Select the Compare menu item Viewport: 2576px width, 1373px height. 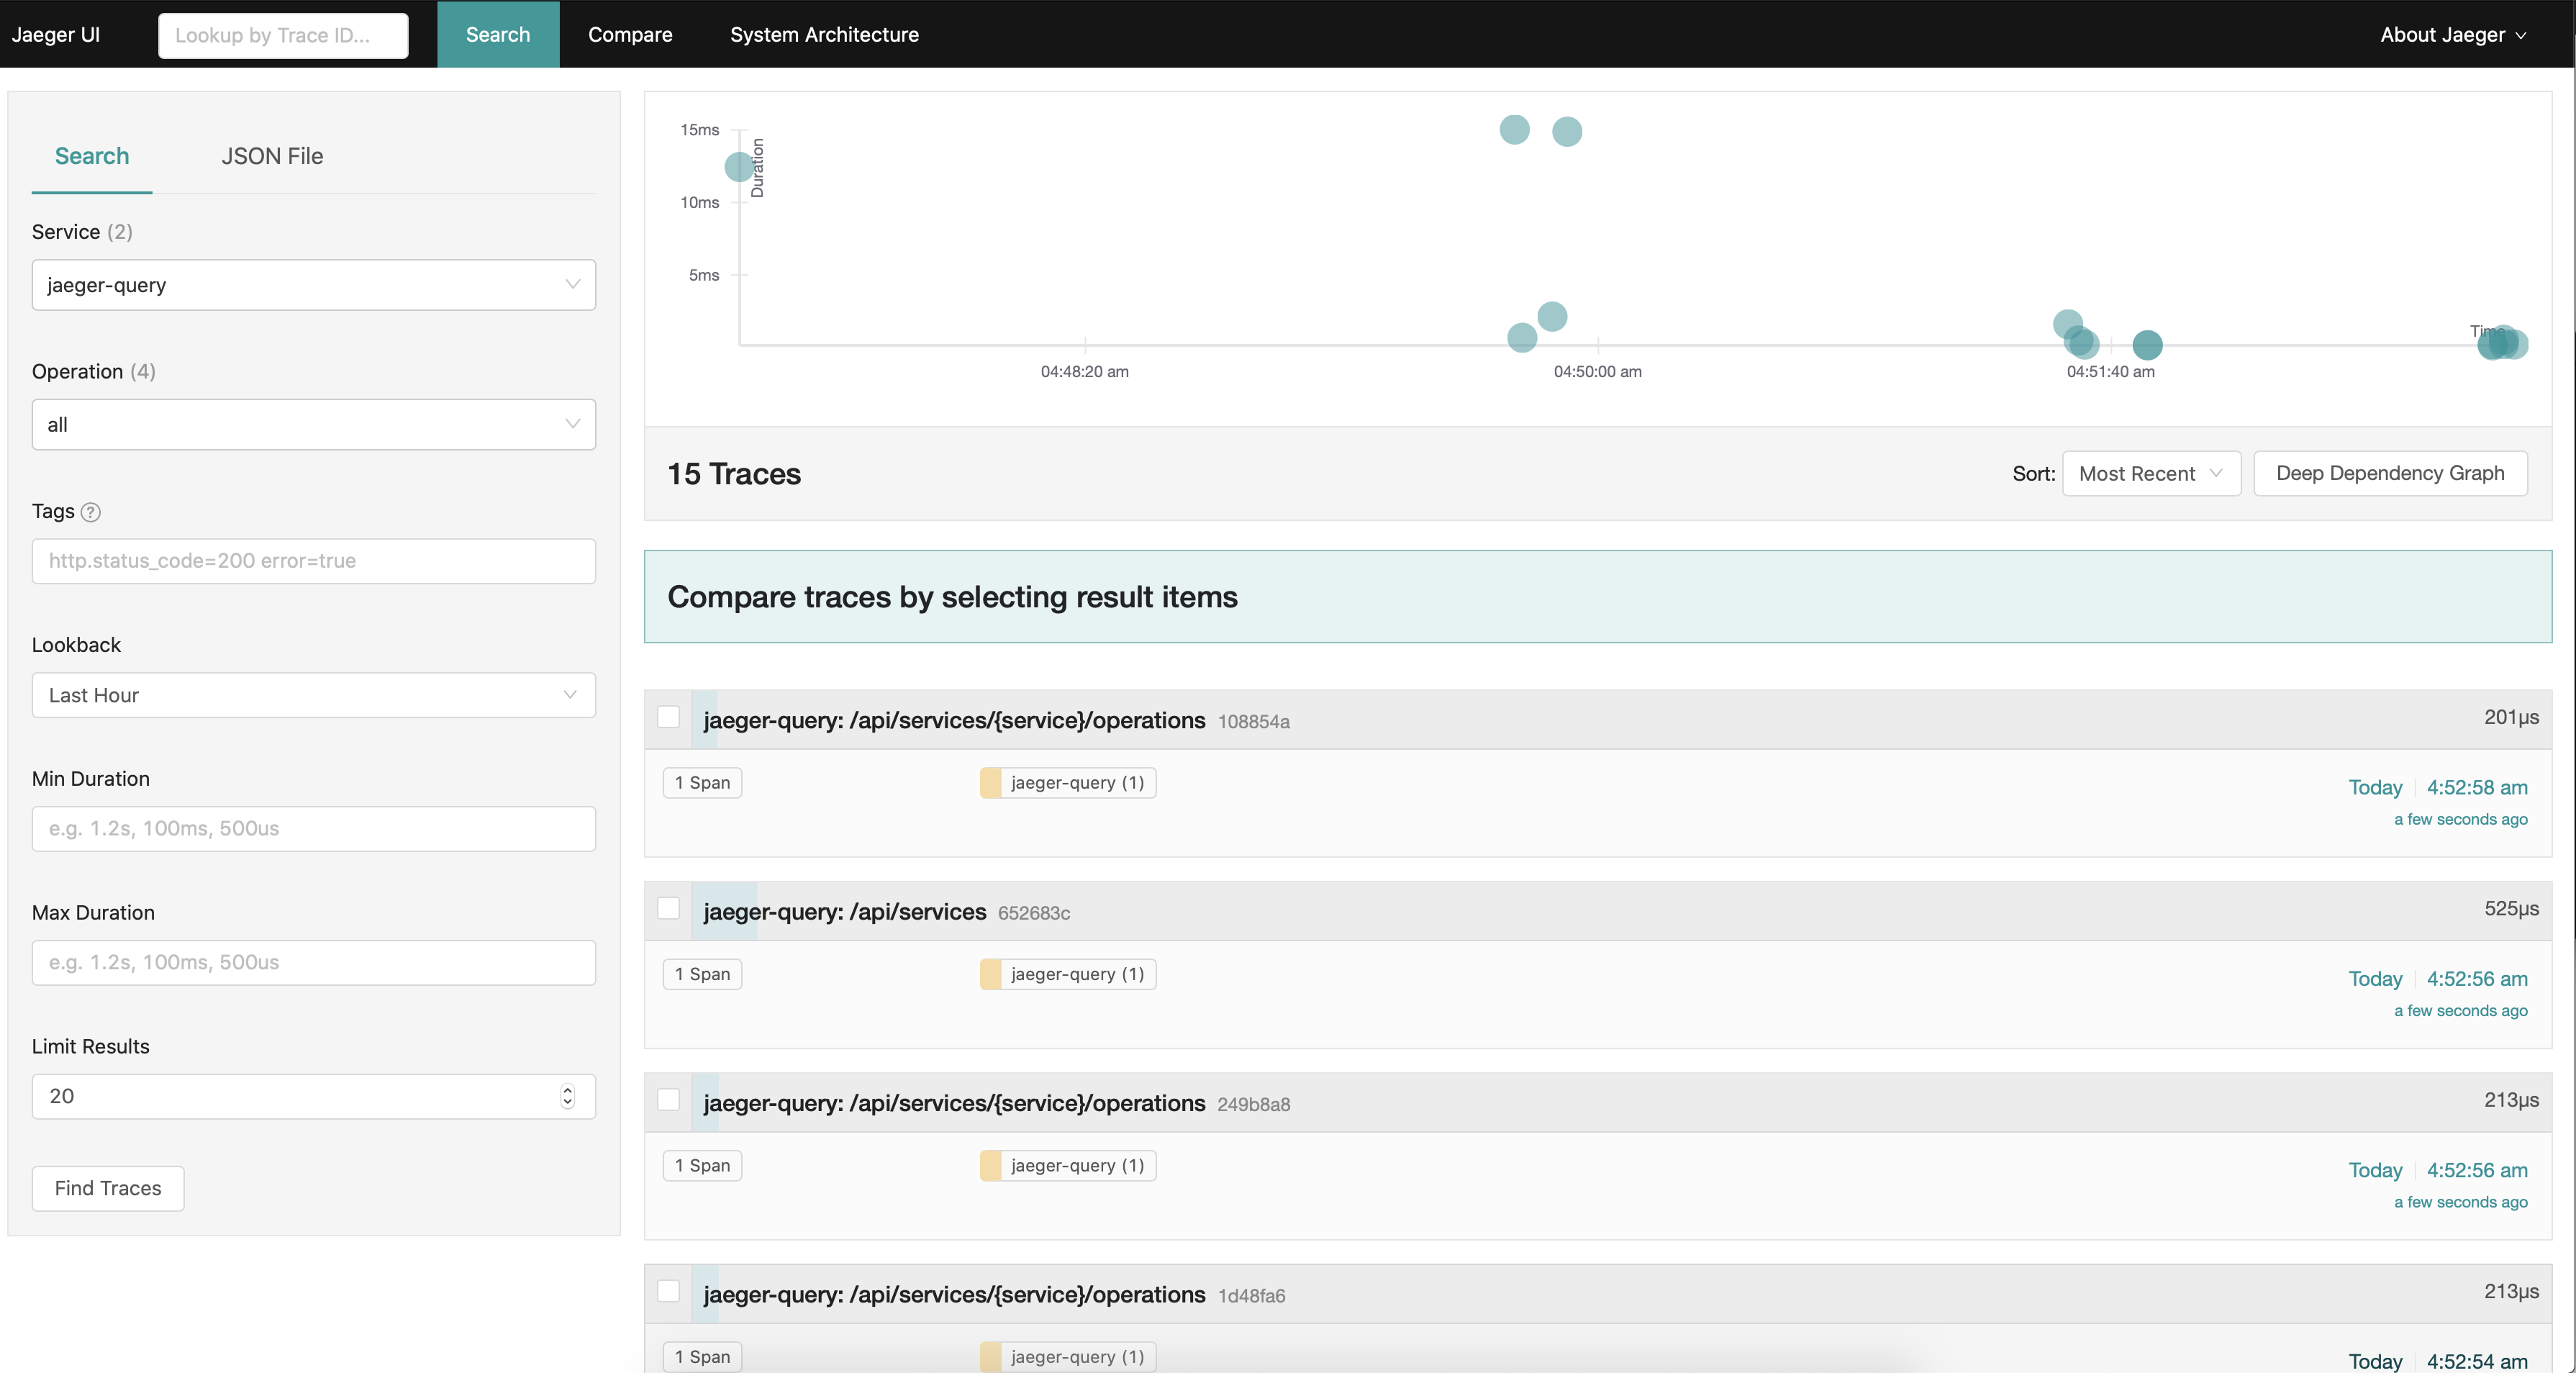pos(630,34)
